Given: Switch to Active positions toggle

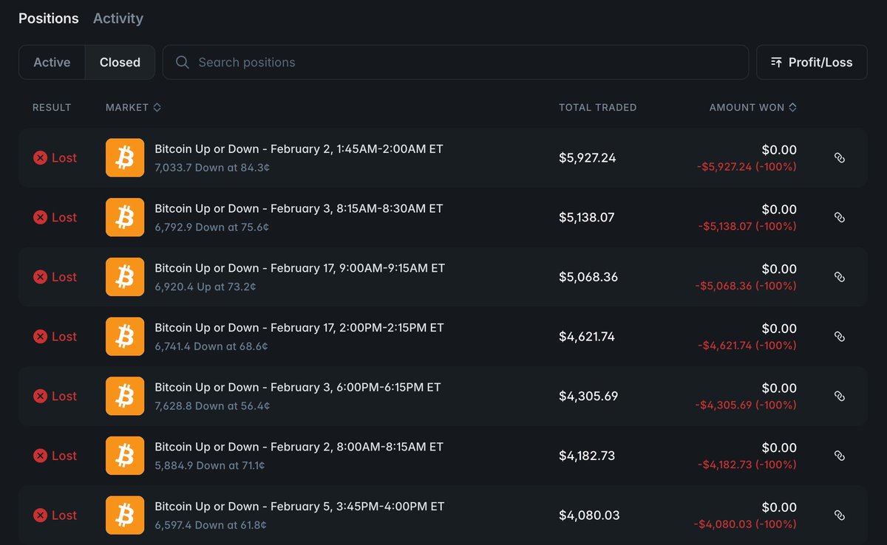Looking at the screenshot, I should (x=52, y=63).
